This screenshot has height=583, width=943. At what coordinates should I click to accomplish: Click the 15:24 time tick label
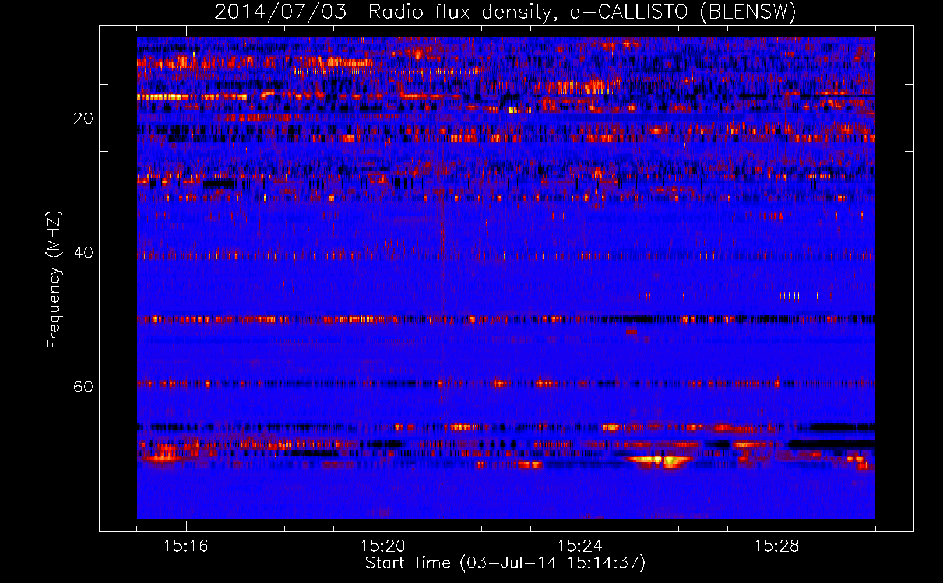(x=580, y=546)
